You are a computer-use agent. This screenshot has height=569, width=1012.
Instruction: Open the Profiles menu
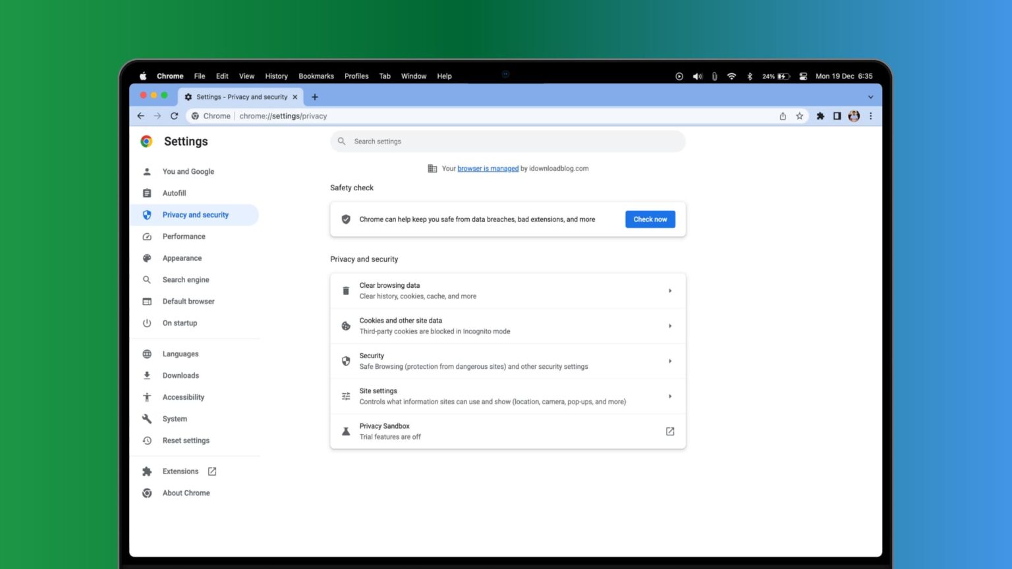[x=356, y=76]
